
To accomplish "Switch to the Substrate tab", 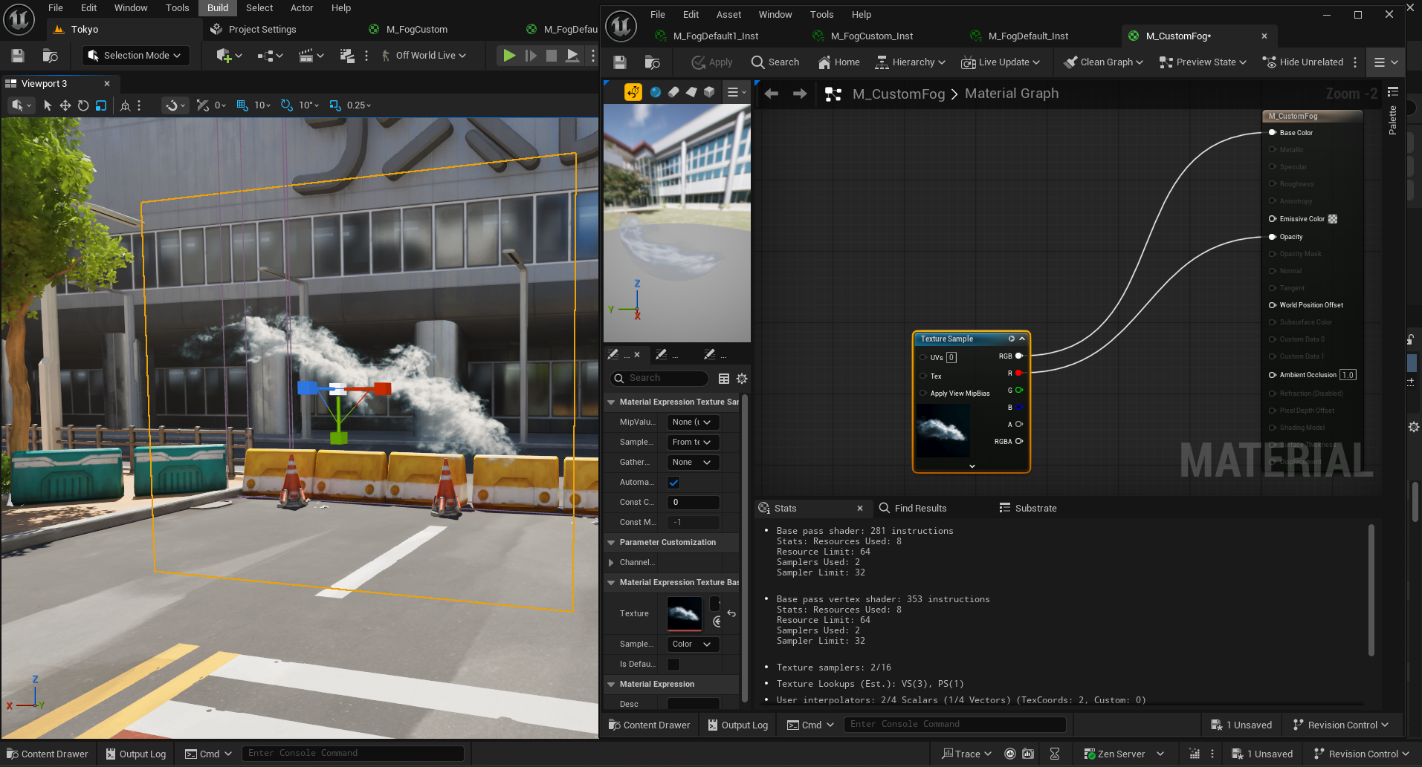I will click(1028, 509).
